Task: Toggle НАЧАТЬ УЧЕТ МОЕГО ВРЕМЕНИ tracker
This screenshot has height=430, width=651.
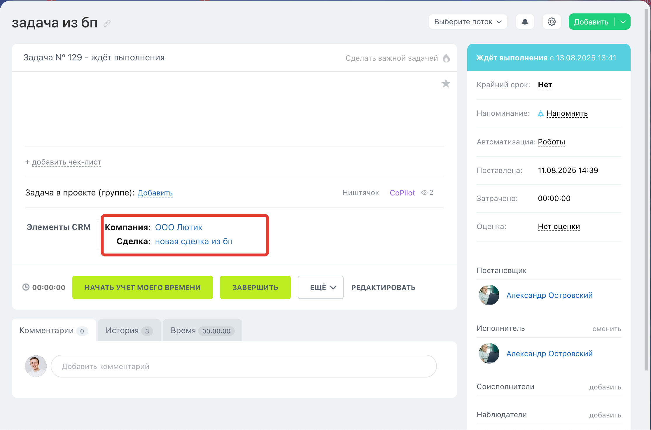Action: click(142, 287)
